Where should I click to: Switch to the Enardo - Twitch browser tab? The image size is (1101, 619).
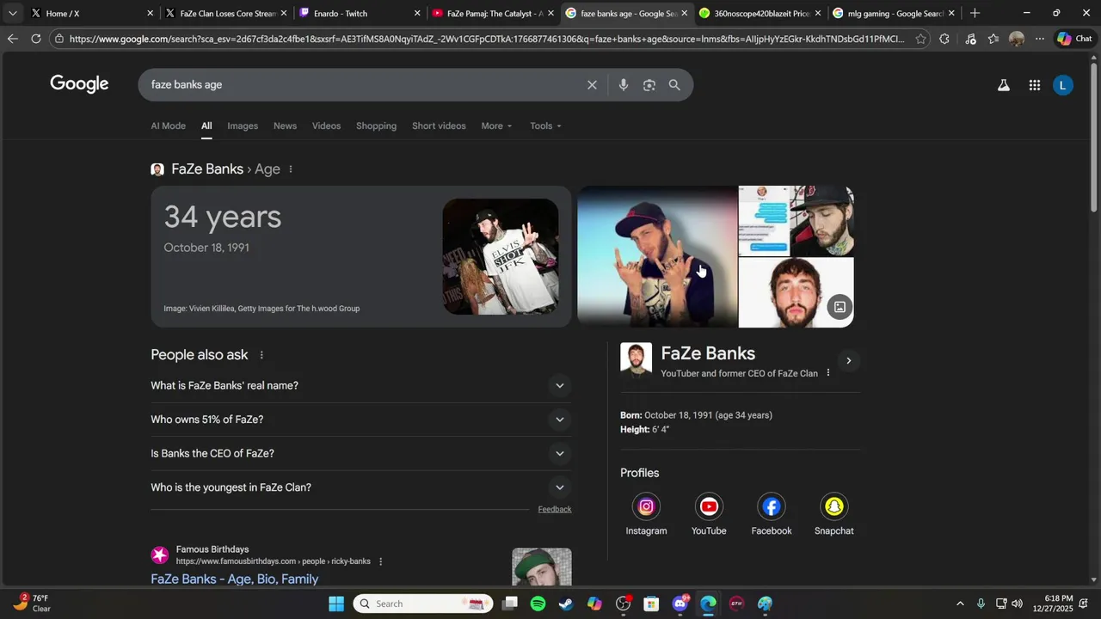tap(358, 13)
